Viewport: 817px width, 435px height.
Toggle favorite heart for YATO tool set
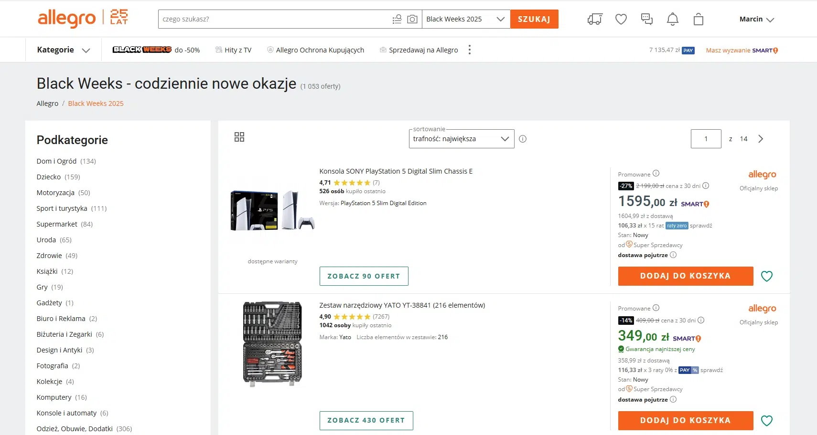point(767,421)
